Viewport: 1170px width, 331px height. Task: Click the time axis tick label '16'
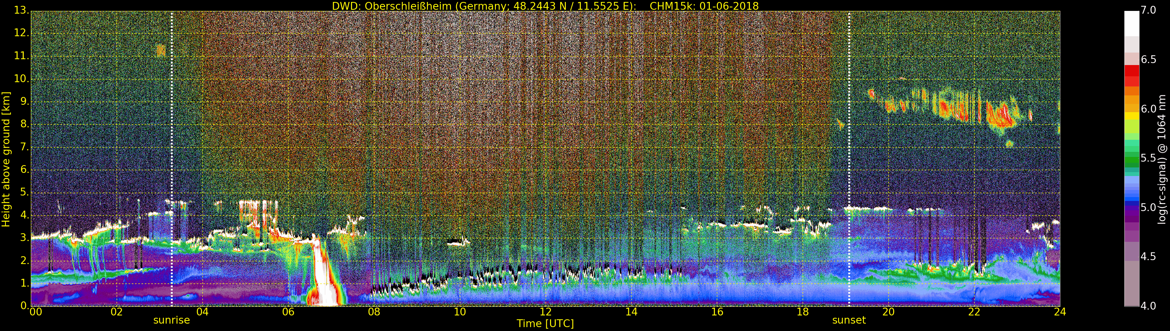717,312
